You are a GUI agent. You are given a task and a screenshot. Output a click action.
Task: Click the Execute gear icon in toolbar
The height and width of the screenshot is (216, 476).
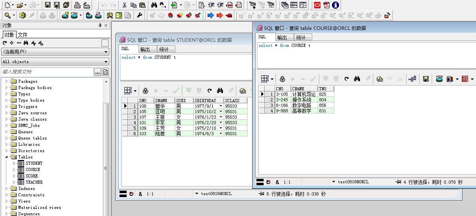(22, 15)
